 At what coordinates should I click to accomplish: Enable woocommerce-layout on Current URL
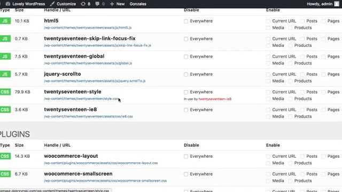click(x=268, y=156)
